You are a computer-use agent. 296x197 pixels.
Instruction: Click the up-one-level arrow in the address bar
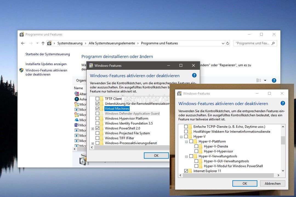(x=43, y=43)
